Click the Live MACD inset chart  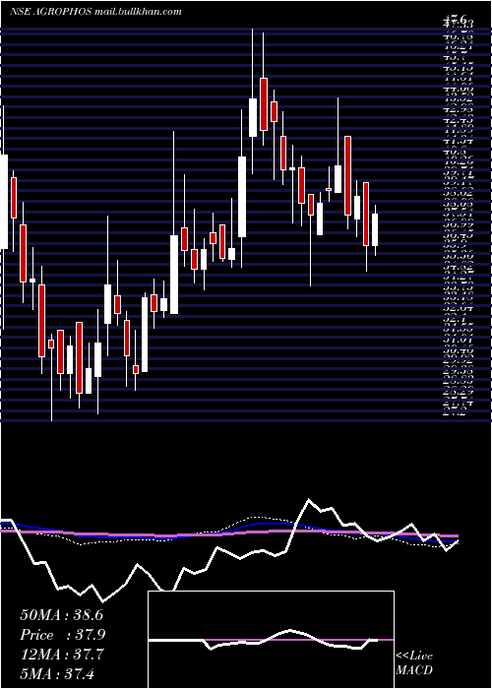tap(271, 640)
